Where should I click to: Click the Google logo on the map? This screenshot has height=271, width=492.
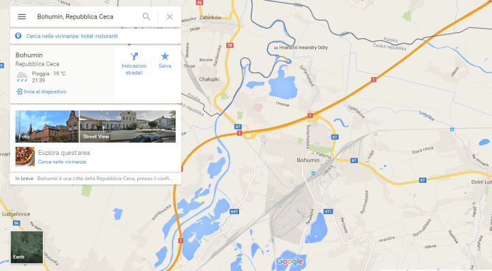pyautogui.click(x=289, y=261)
